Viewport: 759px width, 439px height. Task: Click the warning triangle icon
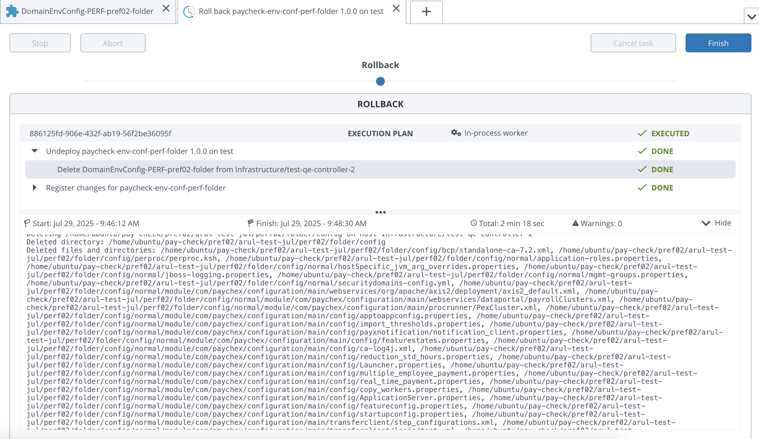pyautogui.click(x=575, y=223)
